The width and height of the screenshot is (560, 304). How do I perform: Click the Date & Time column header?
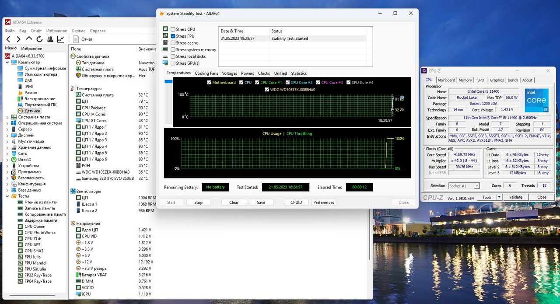tap(244, 31)
